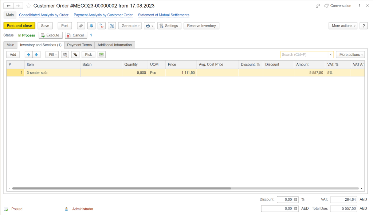The width and height of the screenshot is (373, 215).
Task: Click the user icon beside Administrator
Action: (x=66, y=209)
